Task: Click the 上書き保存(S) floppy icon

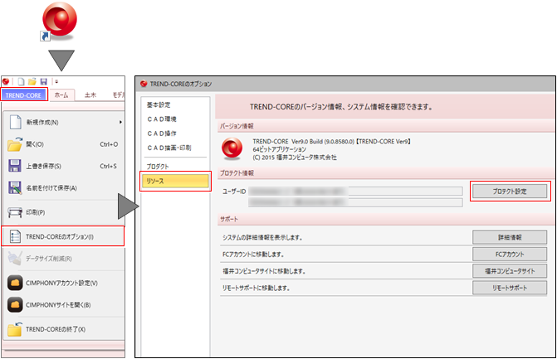Action: tap(15, 166)
